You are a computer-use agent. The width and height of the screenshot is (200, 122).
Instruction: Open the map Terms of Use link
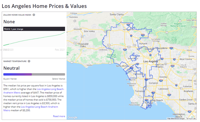tap(190, 118)
